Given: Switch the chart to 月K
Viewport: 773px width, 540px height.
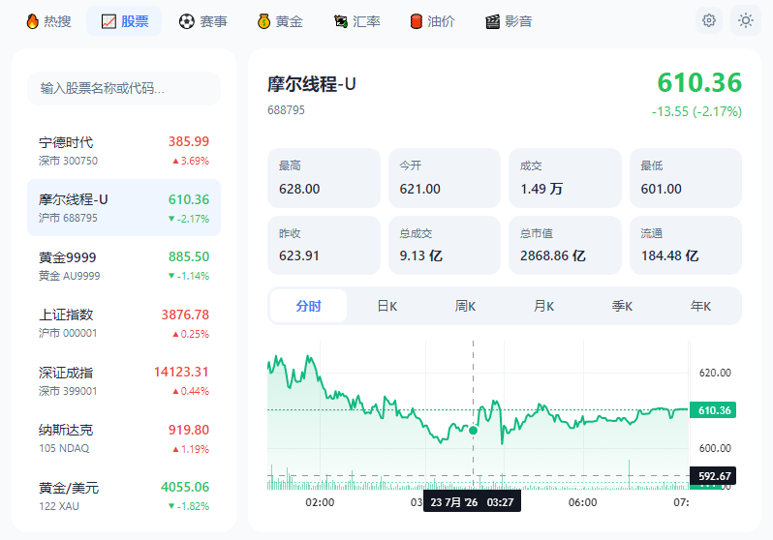Looking at the screenshot, I should pos(543,306).
